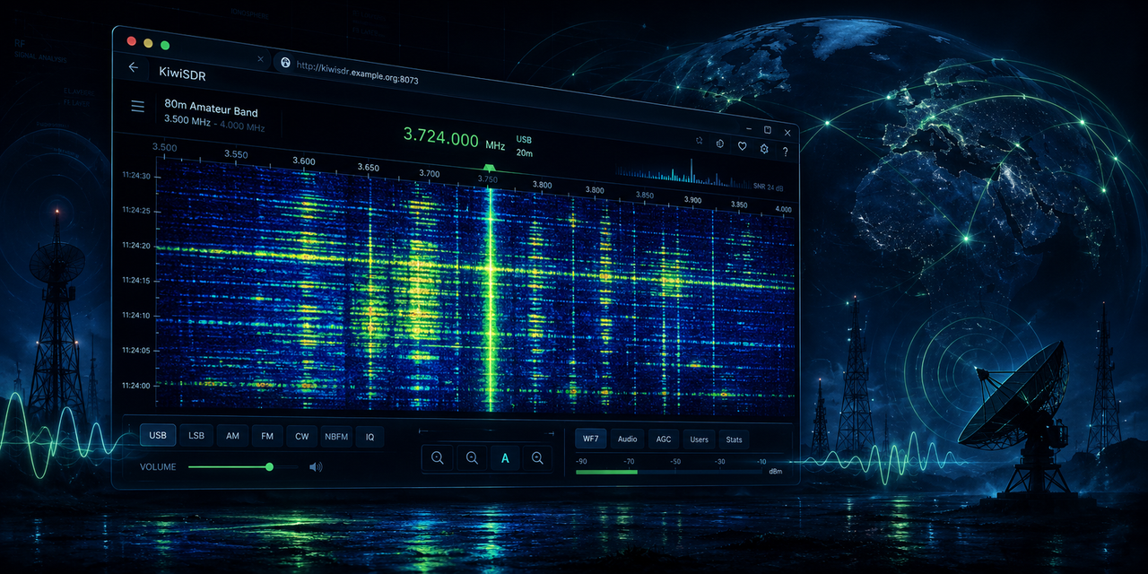This screenshot has width=1148, height=574.
Task: Click the last magnifier zoom button
Action: pos(537,458)
